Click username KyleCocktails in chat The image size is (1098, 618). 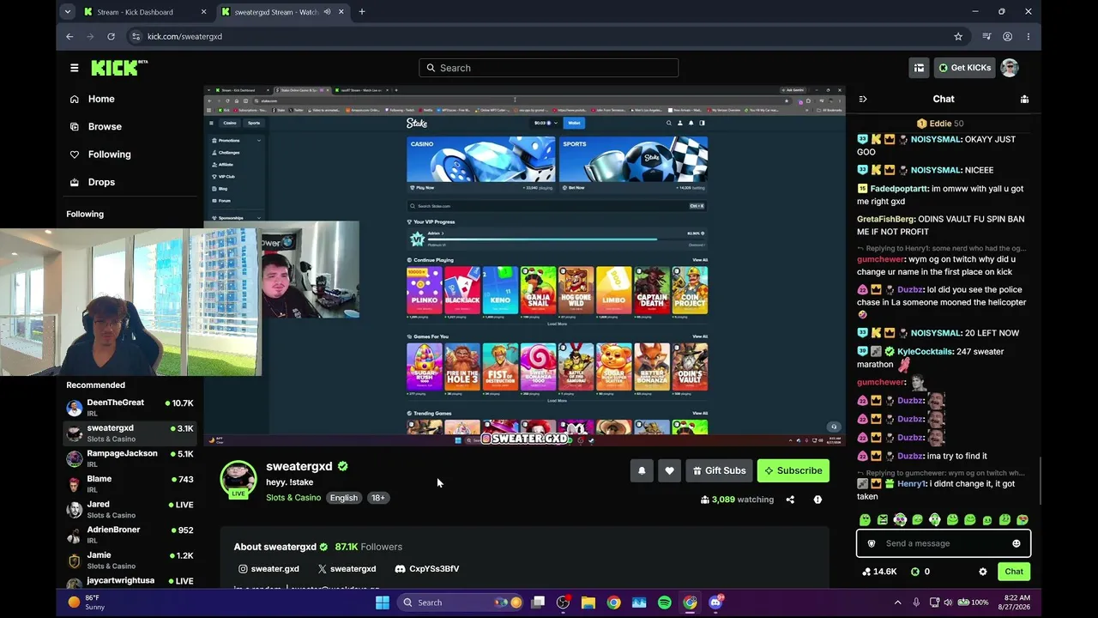coord(925,352)
